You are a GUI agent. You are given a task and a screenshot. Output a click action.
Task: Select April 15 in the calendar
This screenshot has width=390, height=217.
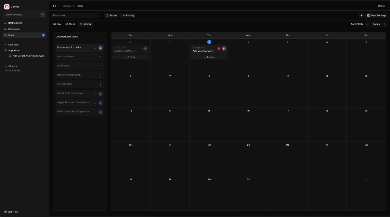[209, 111]
